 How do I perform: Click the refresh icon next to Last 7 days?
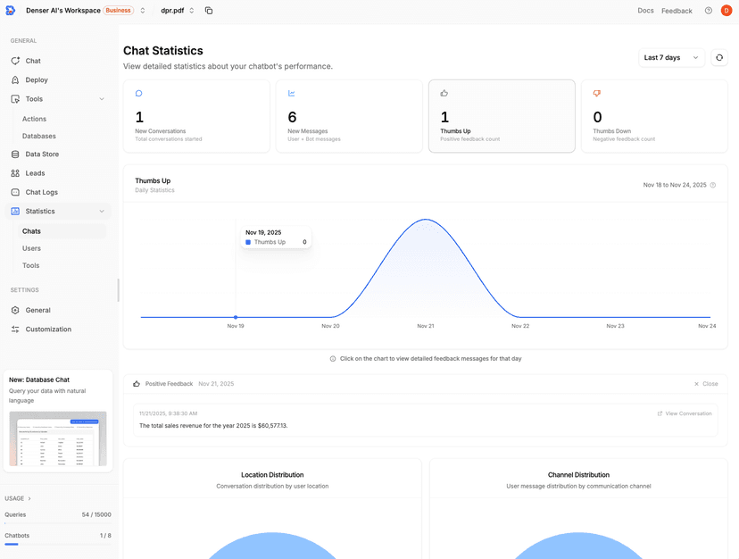pos(719,57)
